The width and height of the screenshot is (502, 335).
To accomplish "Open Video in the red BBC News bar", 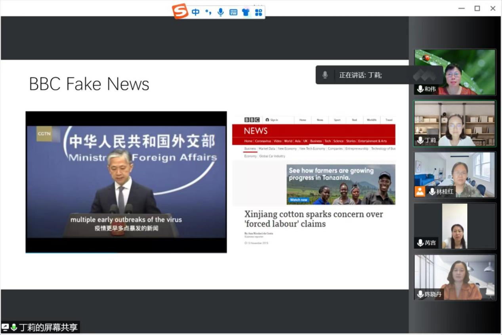I will [x=278, y=141].
